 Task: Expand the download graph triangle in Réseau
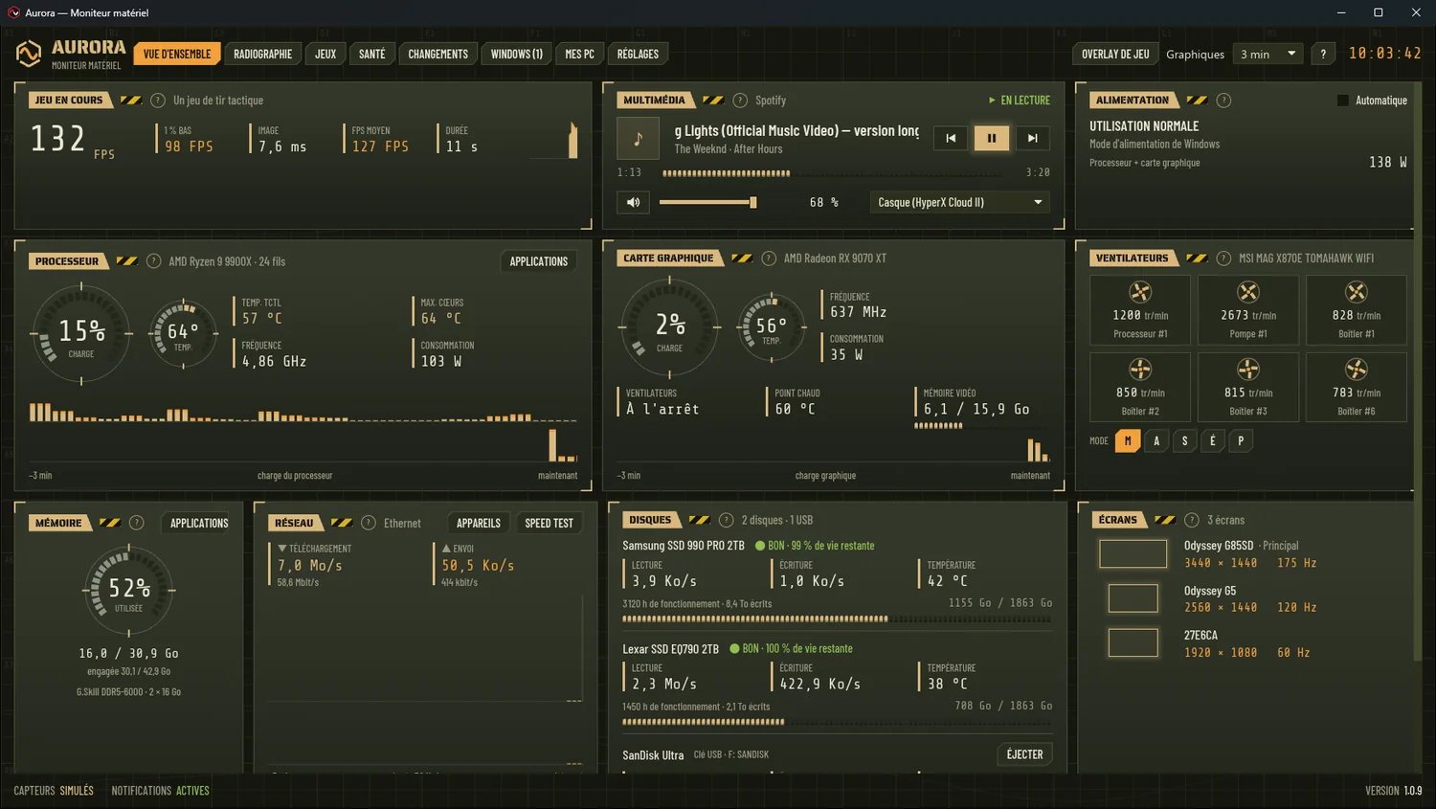282,549
